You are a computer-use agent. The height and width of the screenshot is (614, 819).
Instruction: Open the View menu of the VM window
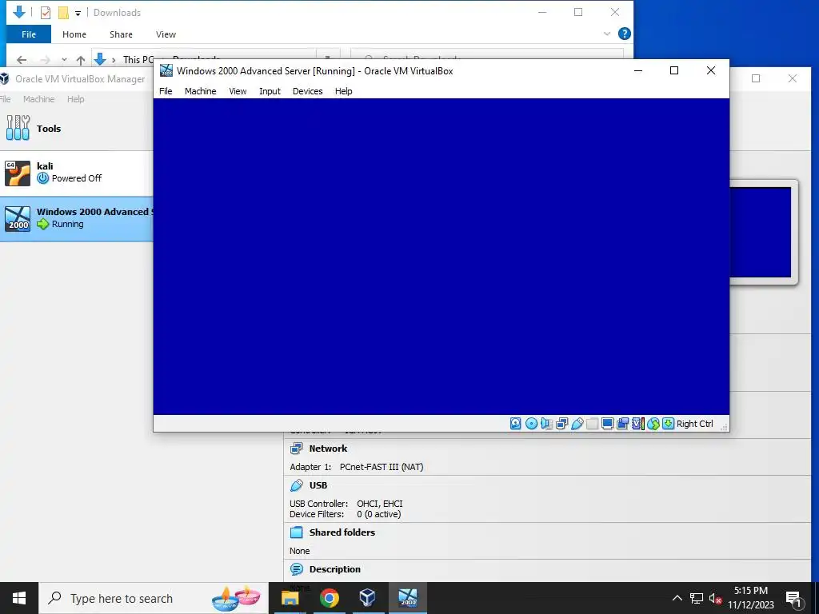tap(238, 91)
